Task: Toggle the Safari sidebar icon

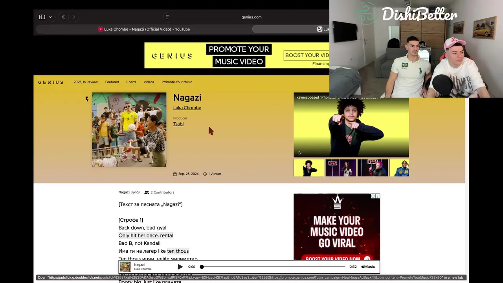Action: [42, 17]
